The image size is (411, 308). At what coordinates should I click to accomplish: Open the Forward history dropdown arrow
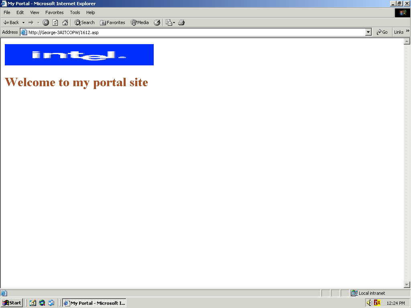point(38,22)
